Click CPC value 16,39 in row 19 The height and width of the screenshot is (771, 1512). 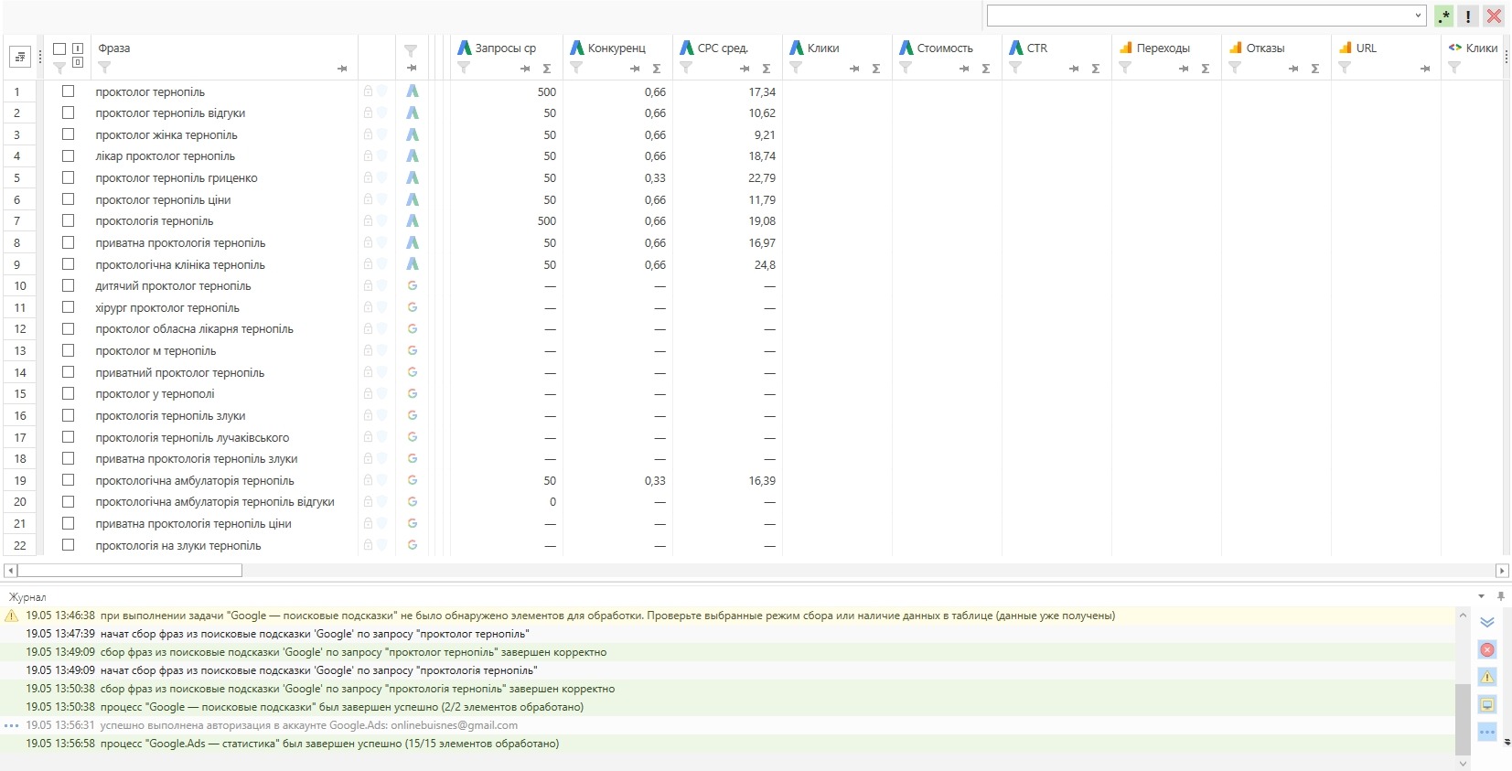pos(762,480)
